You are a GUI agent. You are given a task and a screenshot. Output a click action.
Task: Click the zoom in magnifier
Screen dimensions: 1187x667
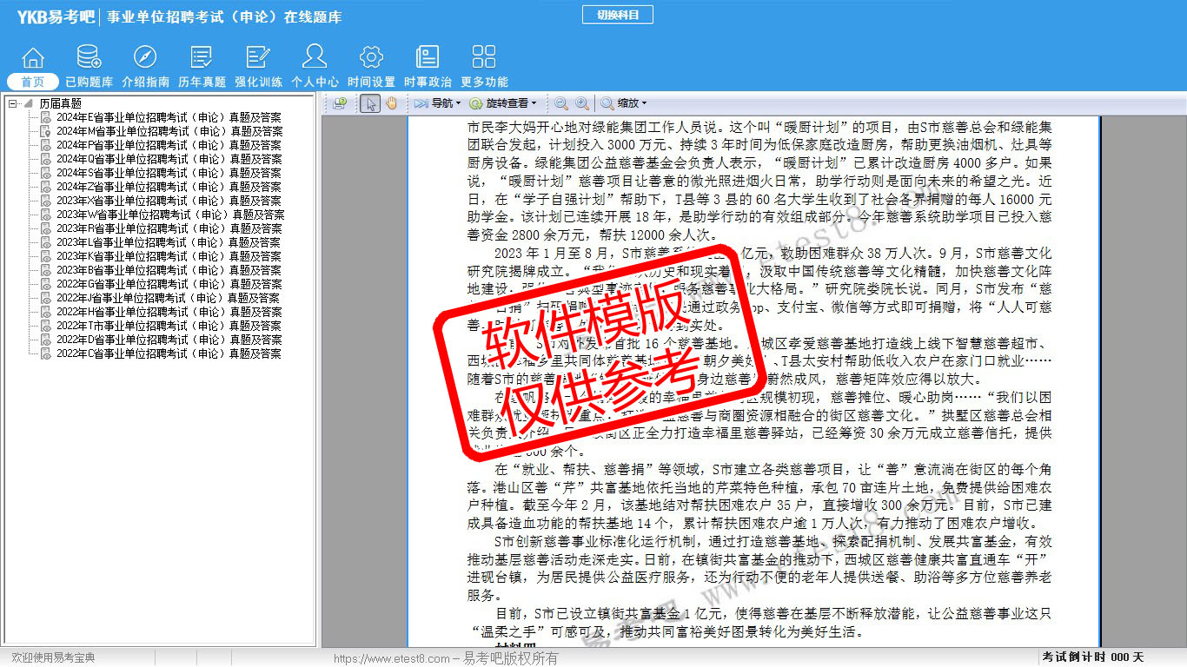[x=582, y=103]
